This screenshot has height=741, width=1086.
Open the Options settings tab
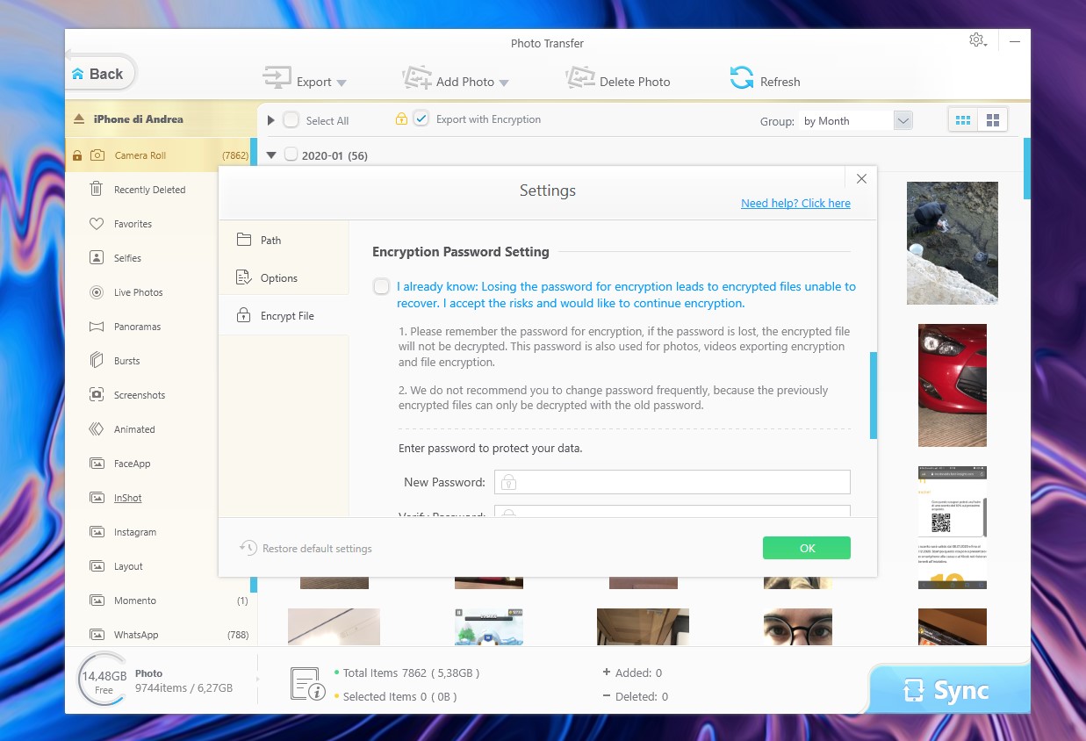284,277
